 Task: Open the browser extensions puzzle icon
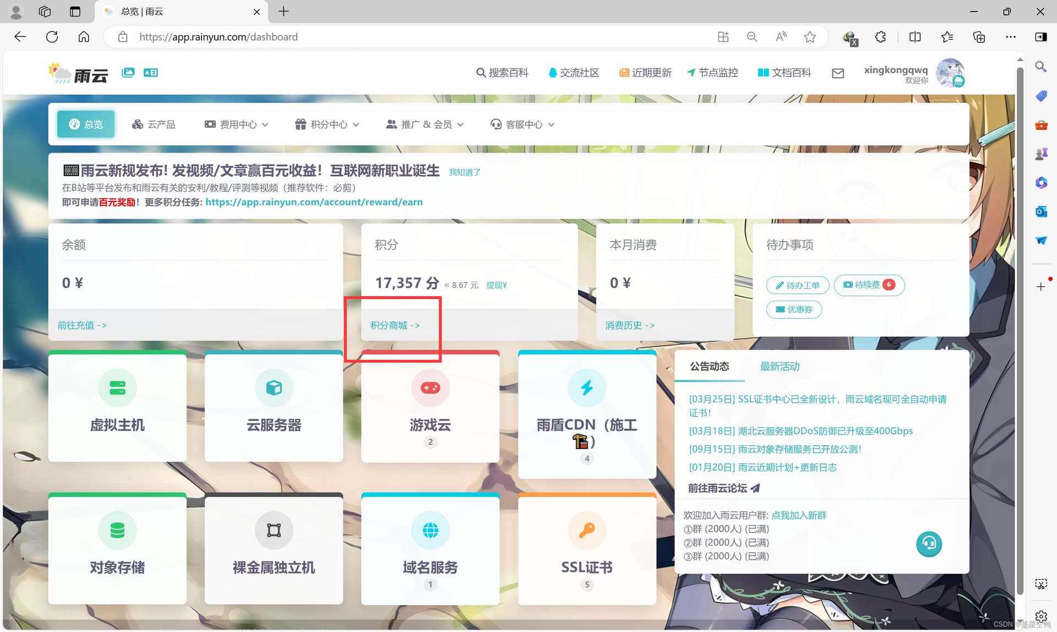[x=880, y=37]
